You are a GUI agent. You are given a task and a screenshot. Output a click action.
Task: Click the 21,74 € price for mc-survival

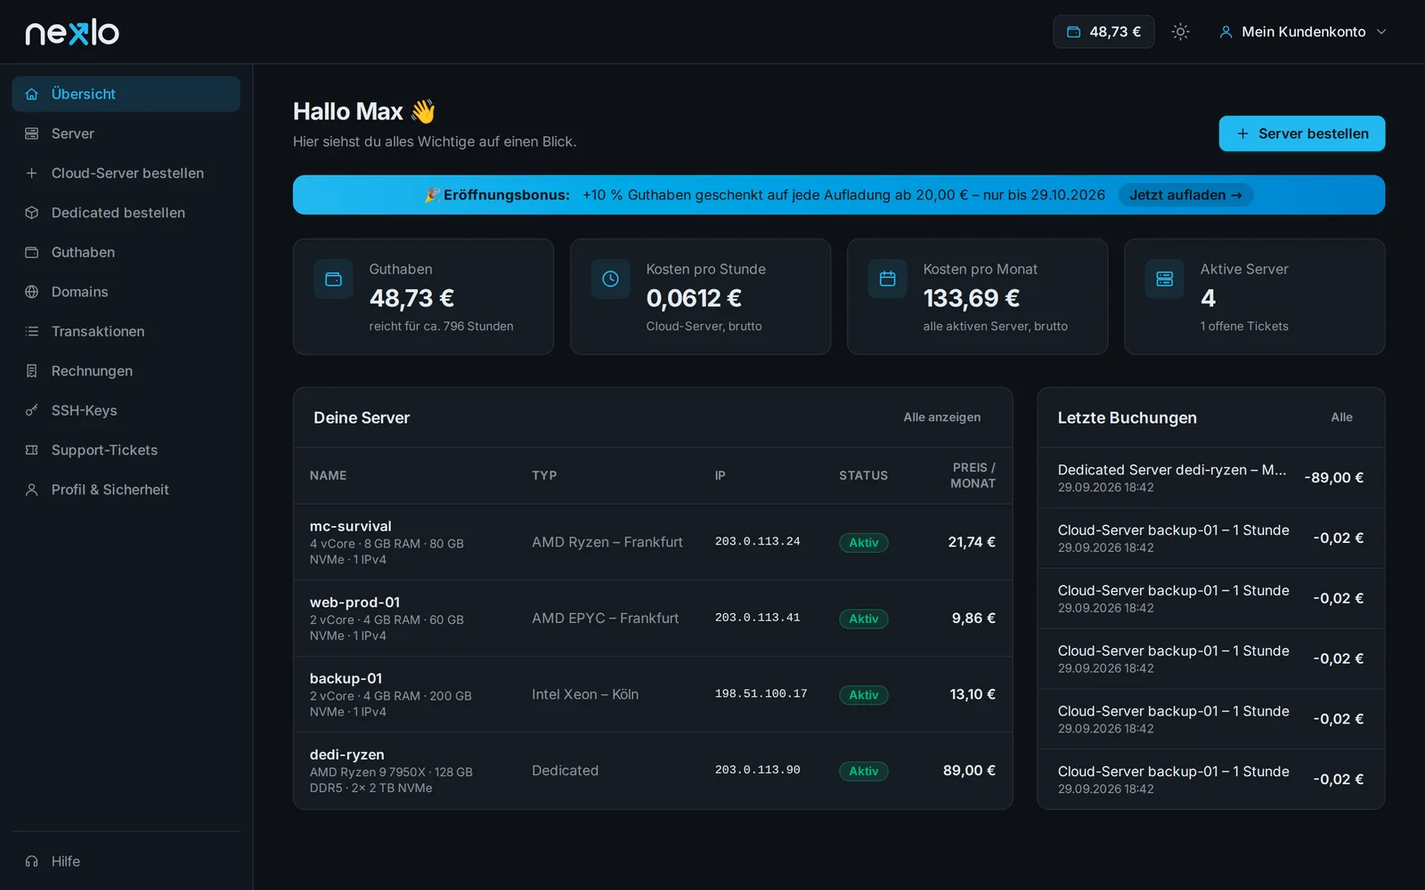971,542
